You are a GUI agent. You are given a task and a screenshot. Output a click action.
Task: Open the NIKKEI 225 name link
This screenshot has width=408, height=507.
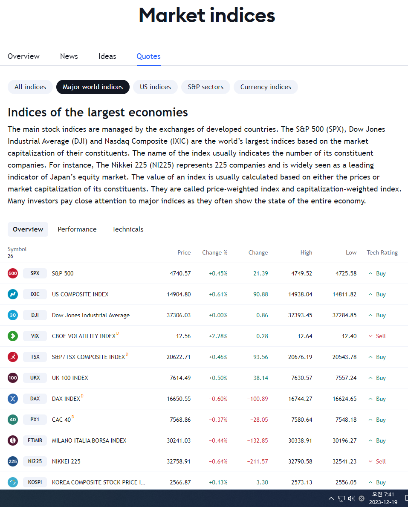pos(66,461)
